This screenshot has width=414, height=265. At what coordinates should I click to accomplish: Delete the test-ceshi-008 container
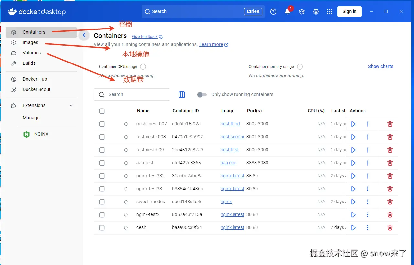(390, 137)
